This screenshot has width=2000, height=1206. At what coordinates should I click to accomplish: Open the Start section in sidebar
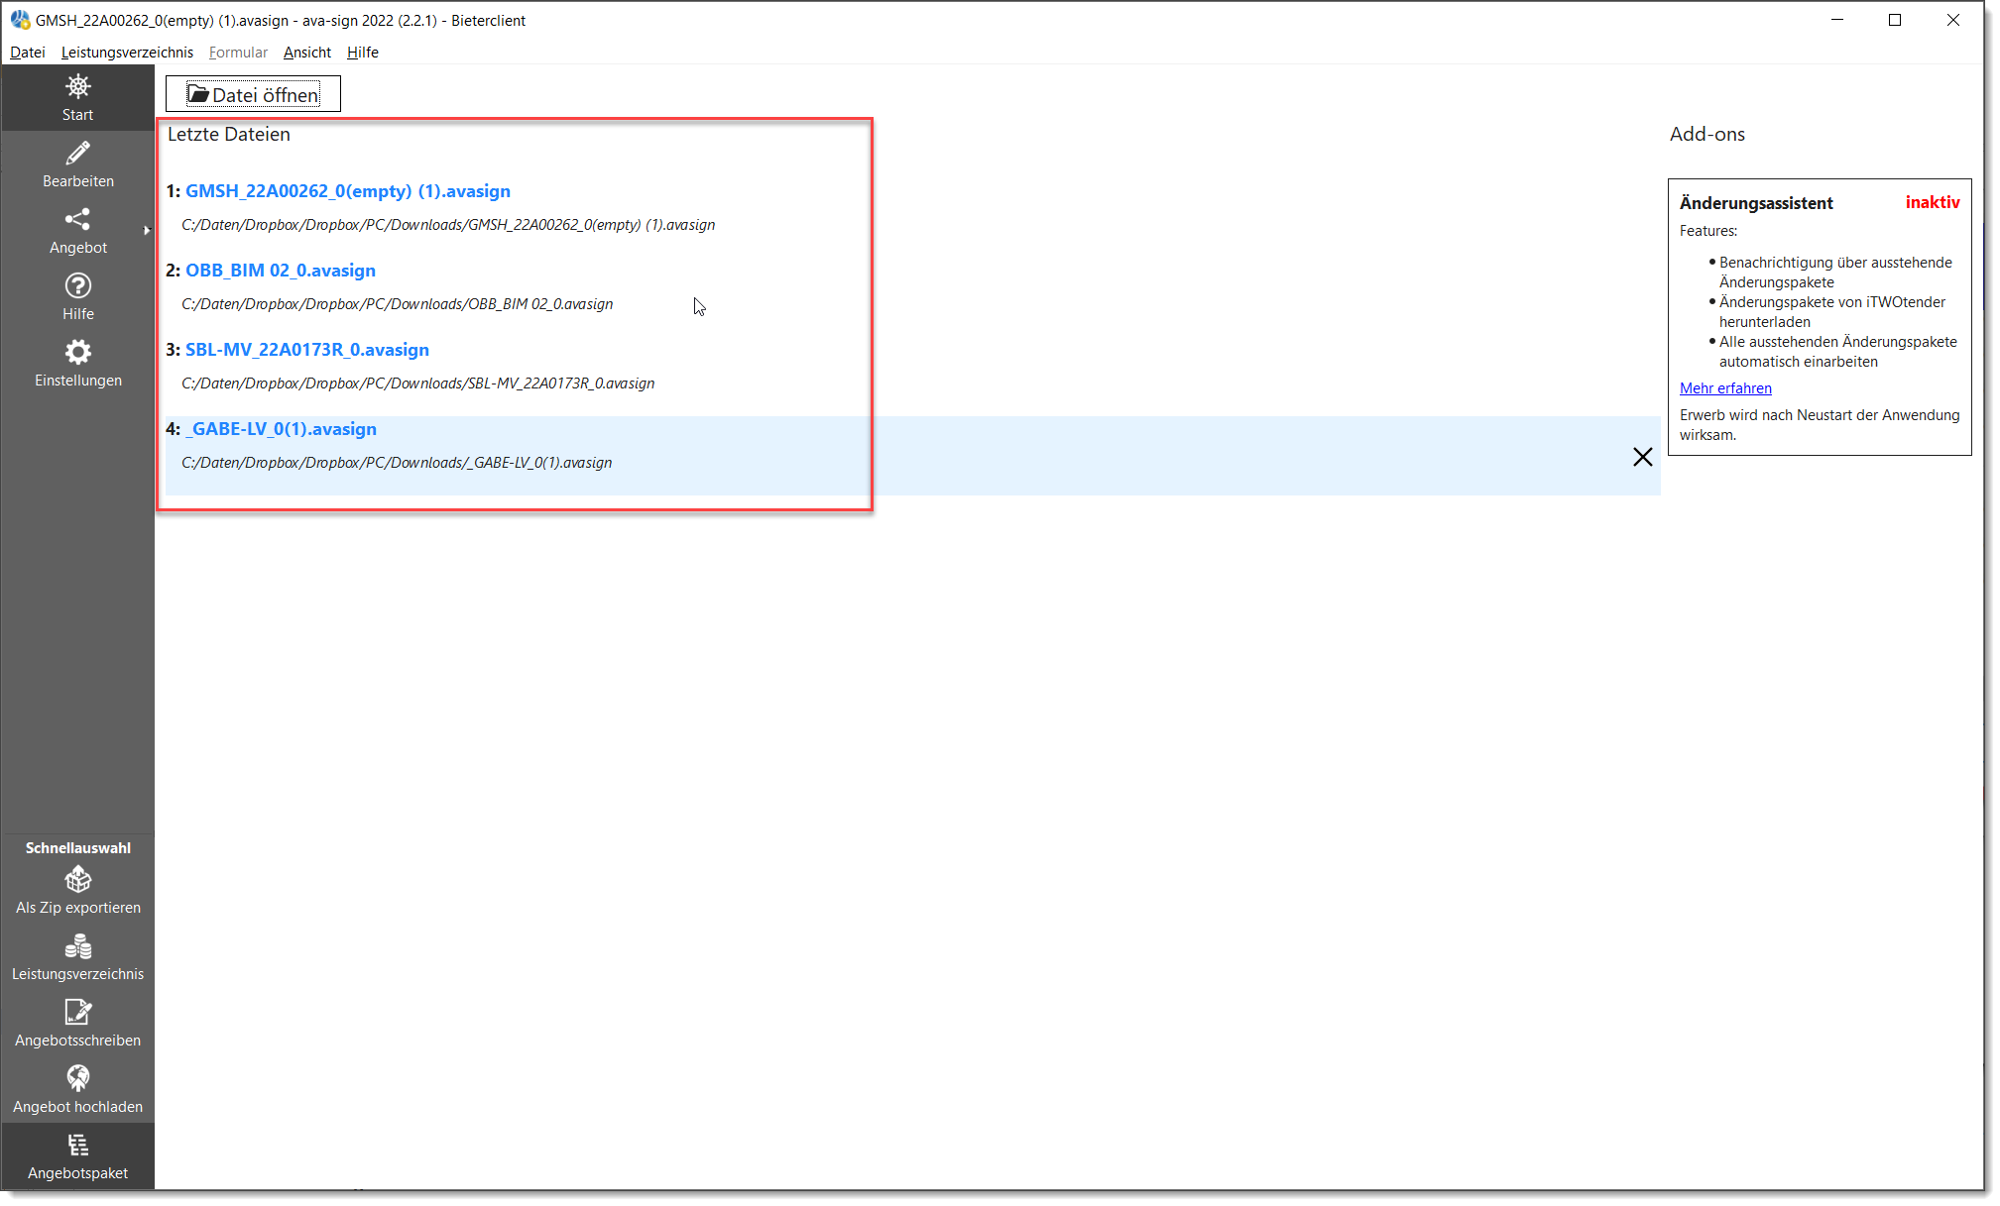click(77, 97)
